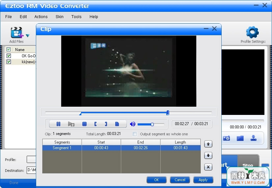Click the Stop conversion button

[x=248, y=164]
